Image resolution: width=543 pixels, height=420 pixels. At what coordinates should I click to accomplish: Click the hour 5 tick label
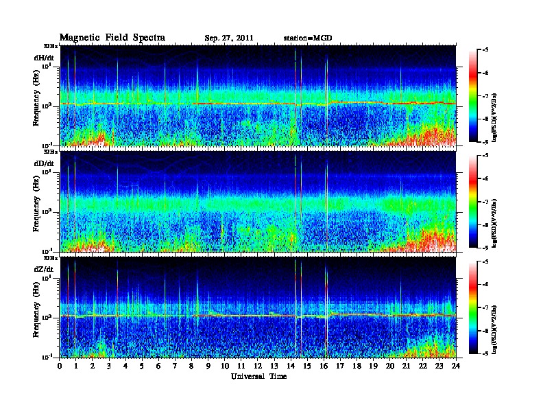(x=142, y=366)
